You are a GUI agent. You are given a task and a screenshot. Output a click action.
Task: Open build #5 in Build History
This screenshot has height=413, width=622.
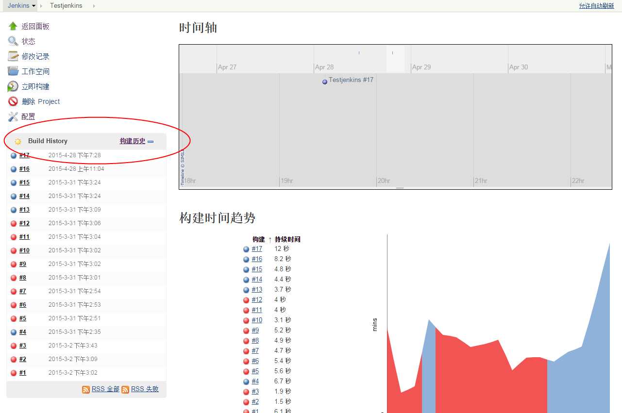[x=23, y=318]
